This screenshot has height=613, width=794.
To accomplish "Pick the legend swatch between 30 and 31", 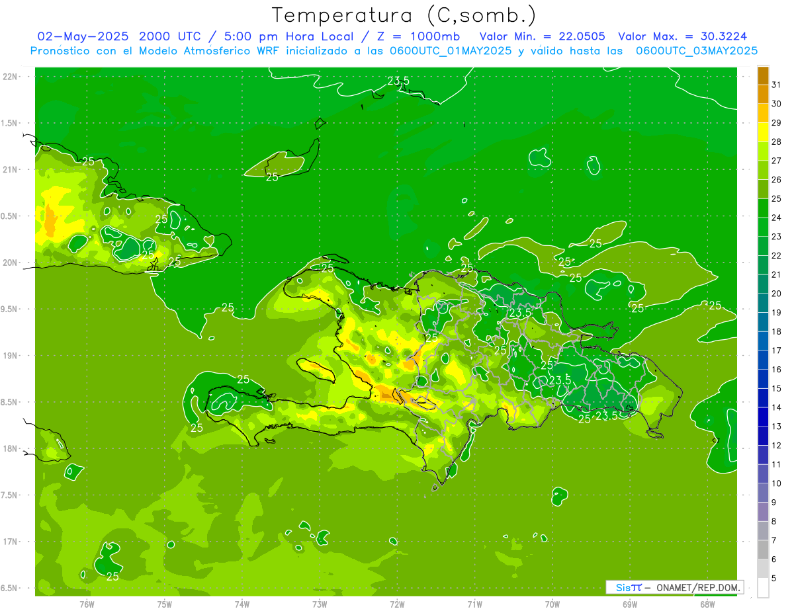I will tap(763, 95).
